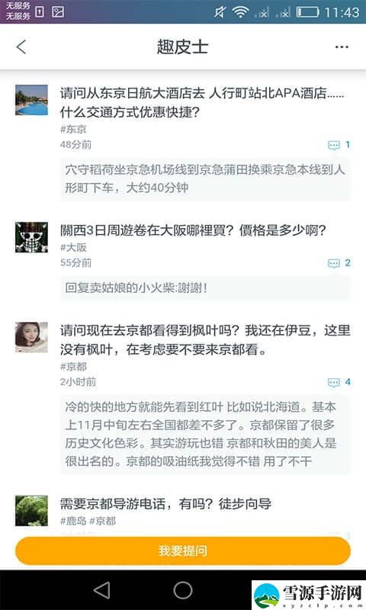Tap the back arrow in header
Screen dimensions: 366x610
pos(21,47)
